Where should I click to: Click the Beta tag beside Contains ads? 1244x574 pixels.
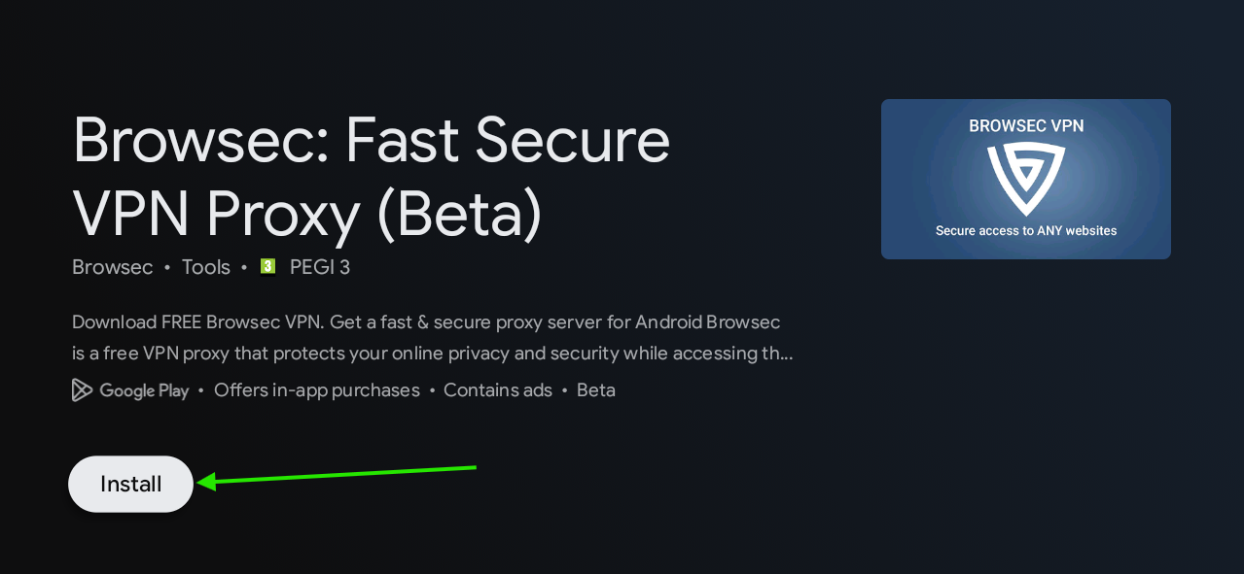tap(596, 390)
